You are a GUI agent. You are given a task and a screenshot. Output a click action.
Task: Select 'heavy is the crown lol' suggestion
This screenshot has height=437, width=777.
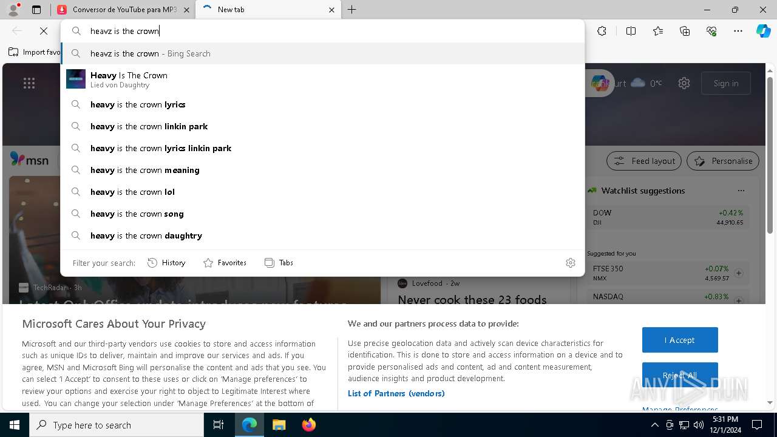(322, 192)
